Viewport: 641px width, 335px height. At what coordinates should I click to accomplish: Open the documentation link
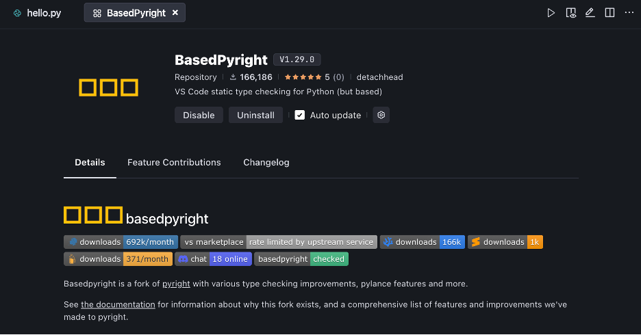[118, 304]
